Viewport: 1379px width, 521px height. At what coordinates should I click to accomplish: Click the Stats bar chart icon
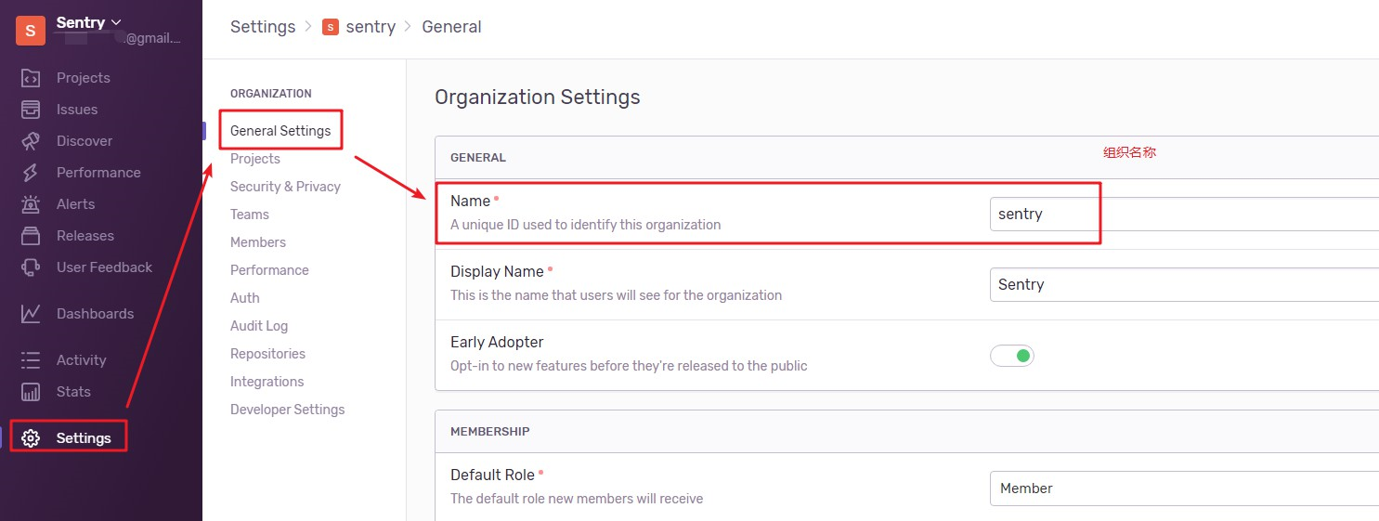[x=31, y=392]
